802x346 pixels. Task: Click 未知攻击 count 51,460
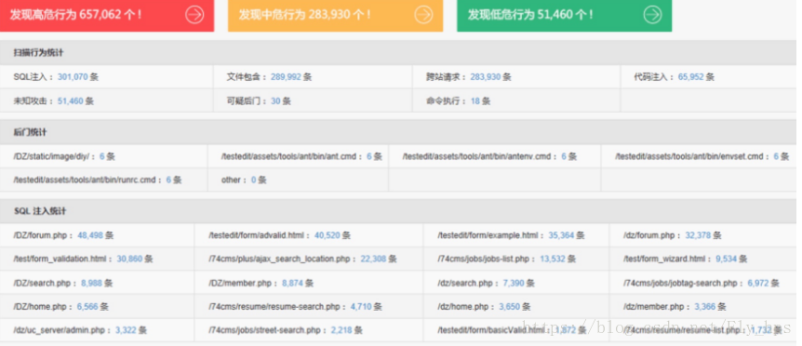pyautogui.click(x=70, y=101)
